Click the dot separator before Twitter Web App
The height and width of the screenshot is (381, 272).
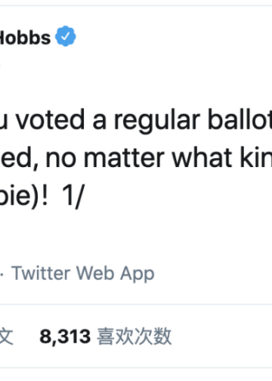[x=2, y=274]
